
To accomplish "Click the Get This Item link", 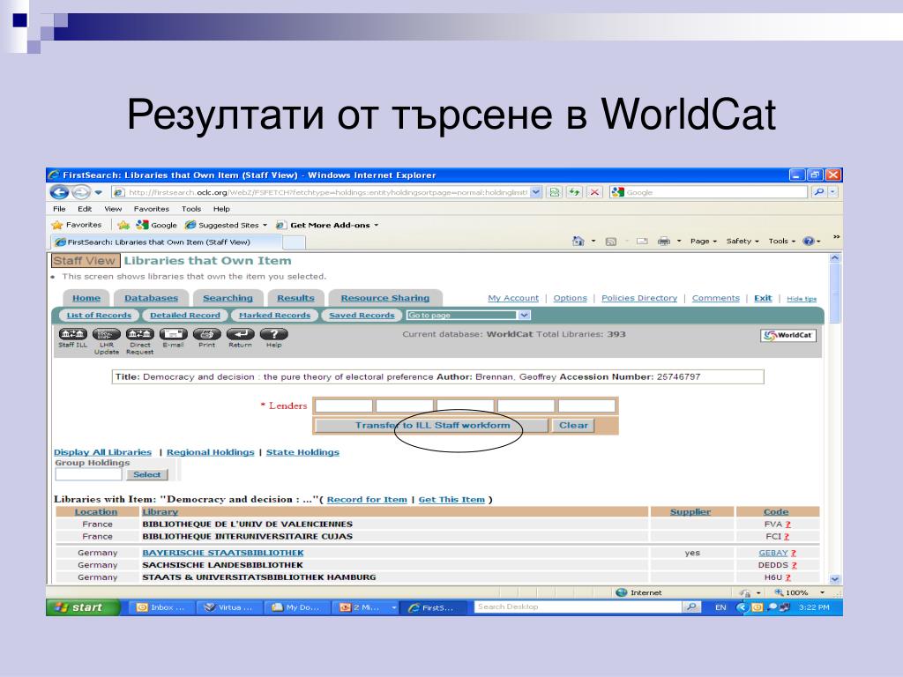I will 451,499.
